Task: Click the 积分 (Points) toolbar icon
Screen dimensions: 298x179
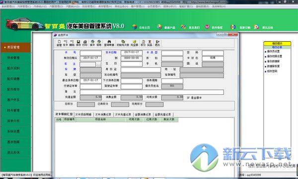Action: pyautogui.click(x=143, y=43)
